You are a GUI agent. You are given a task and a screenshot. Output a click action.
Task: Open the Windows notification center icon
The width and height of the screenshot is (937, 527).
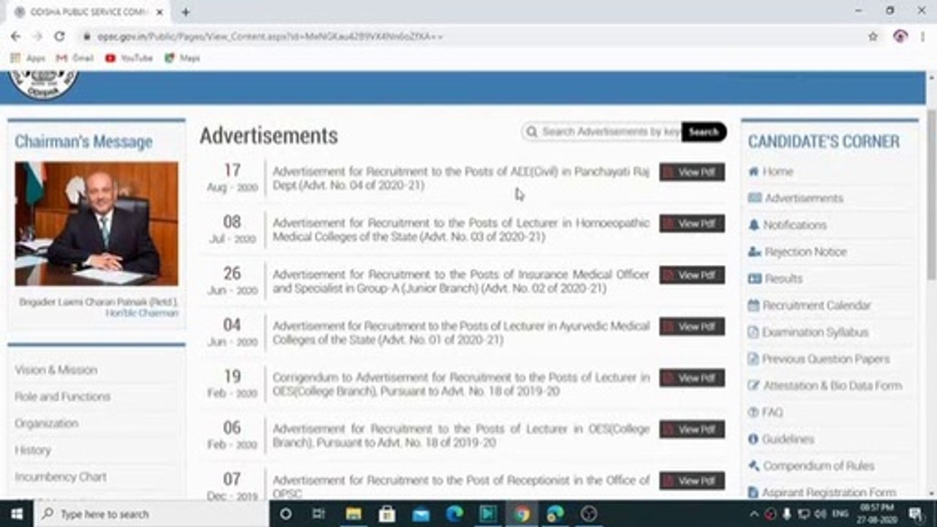[916, 514]
